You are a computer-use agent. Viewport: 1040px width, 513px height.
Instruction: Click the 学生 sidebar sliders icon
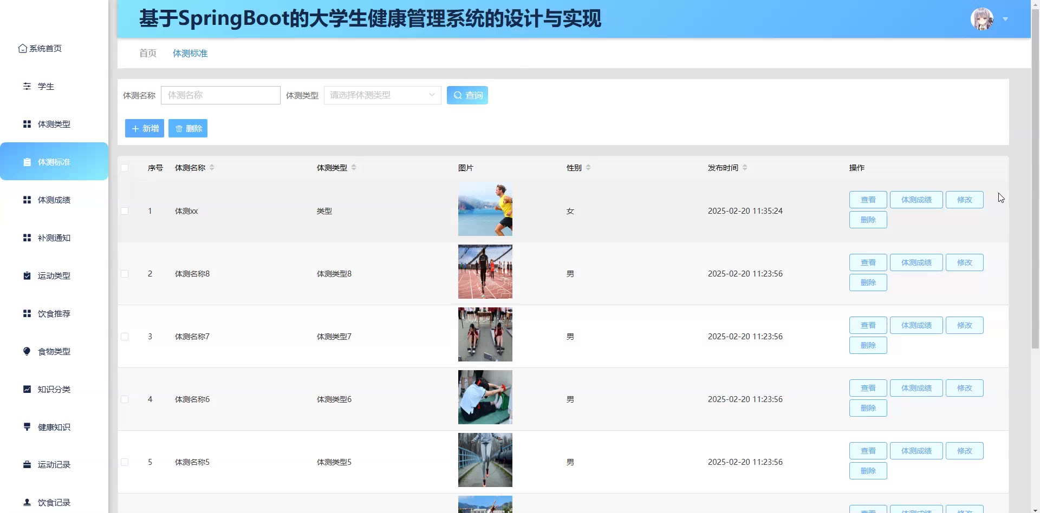(x=27, y=87)
